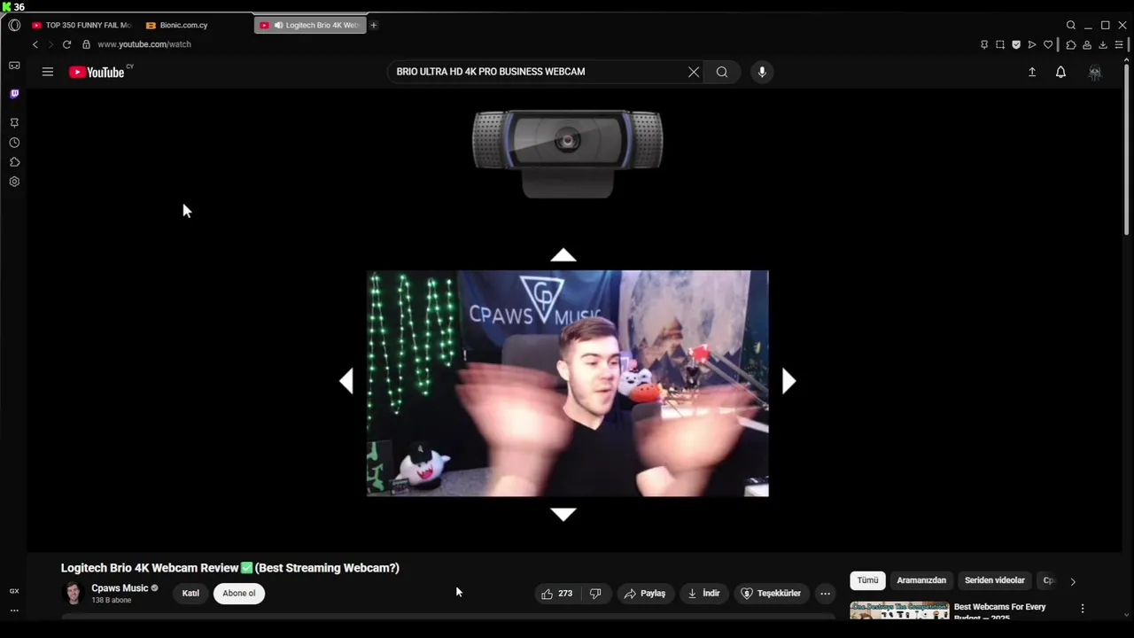The height and width of the screenshot is (638, 1134).
Task: Open a new tab with plus button
Action: (x=374, y=25)
